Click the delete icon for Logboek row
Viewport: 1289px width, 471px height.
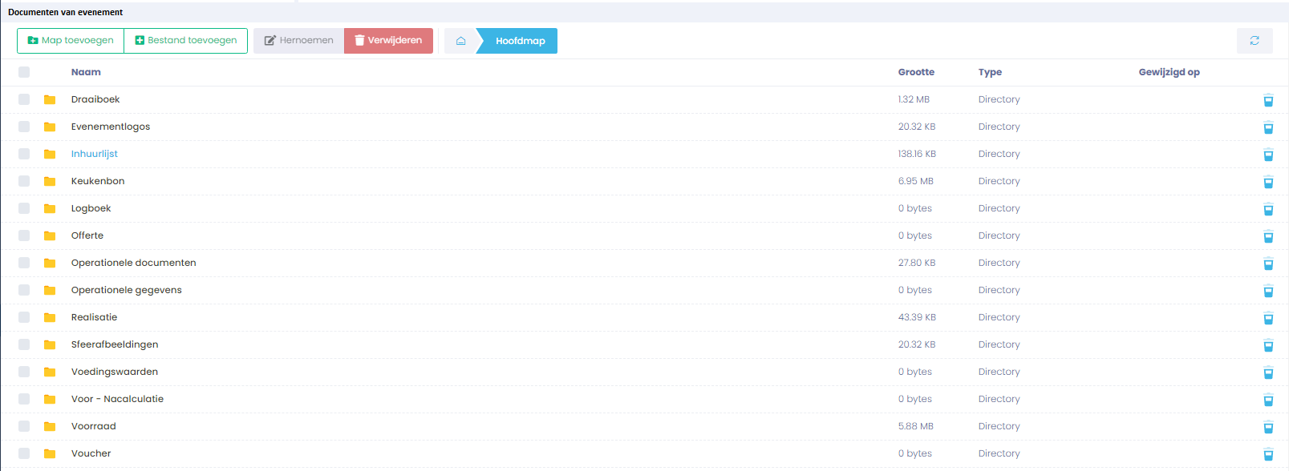pos(1268,209)
